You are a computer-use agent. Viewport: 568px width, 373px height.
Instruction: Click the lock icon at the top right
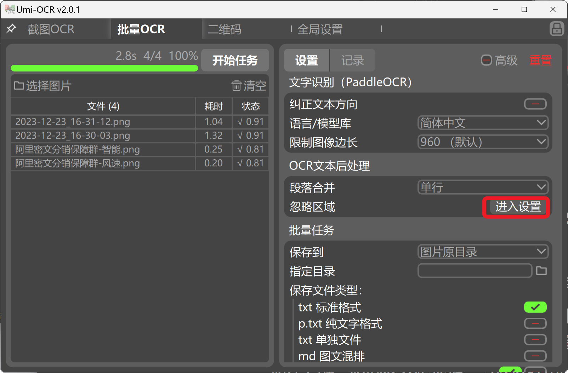tap(557, 29)
